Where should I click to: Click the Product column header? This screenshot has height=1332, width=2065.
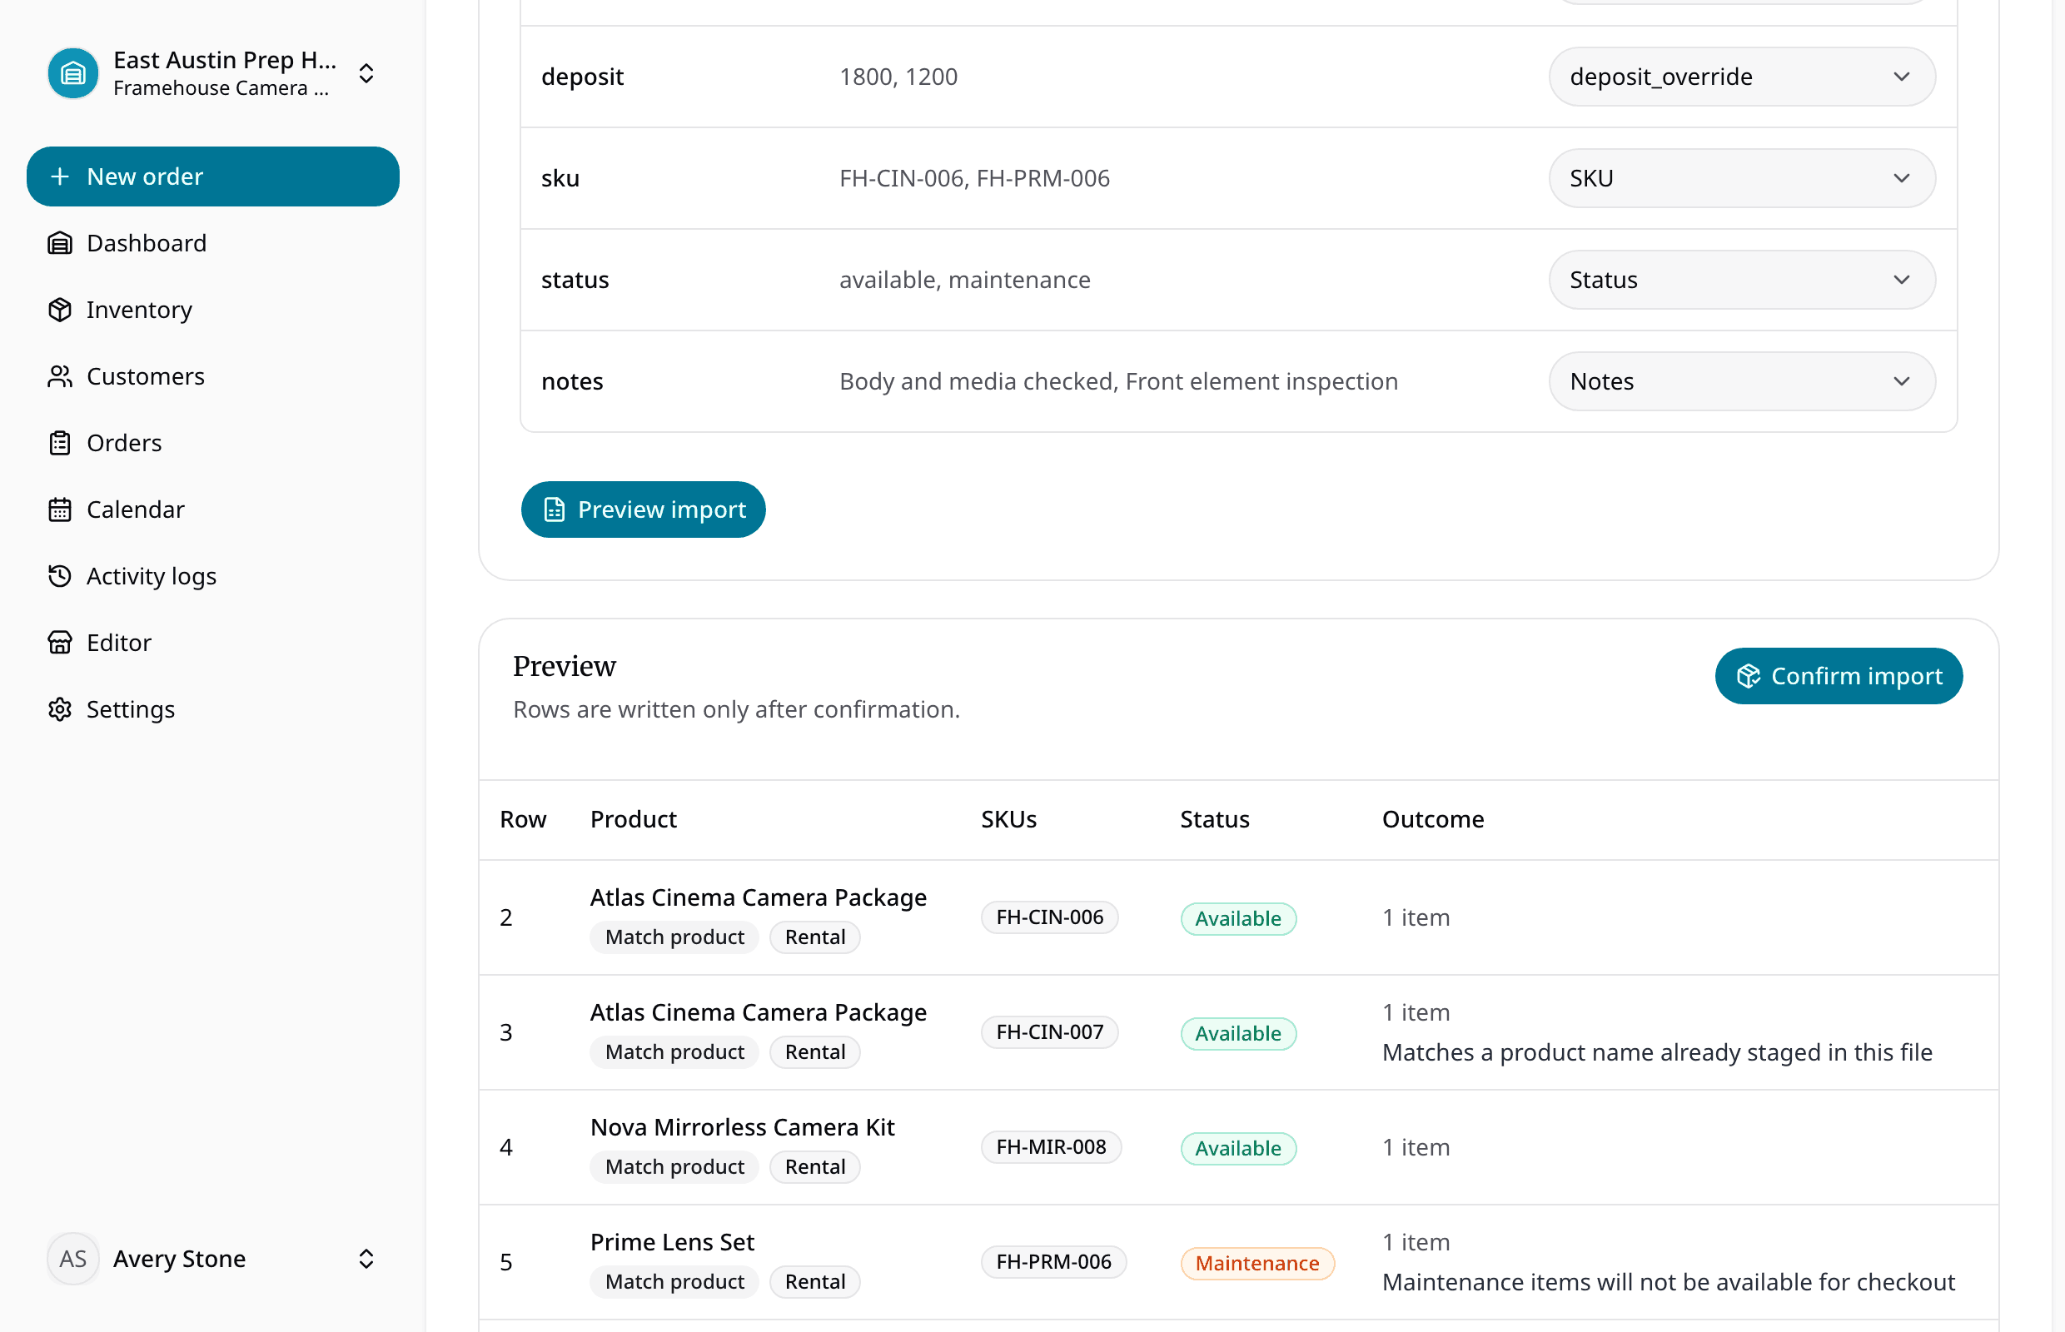(x=634, y=820)
